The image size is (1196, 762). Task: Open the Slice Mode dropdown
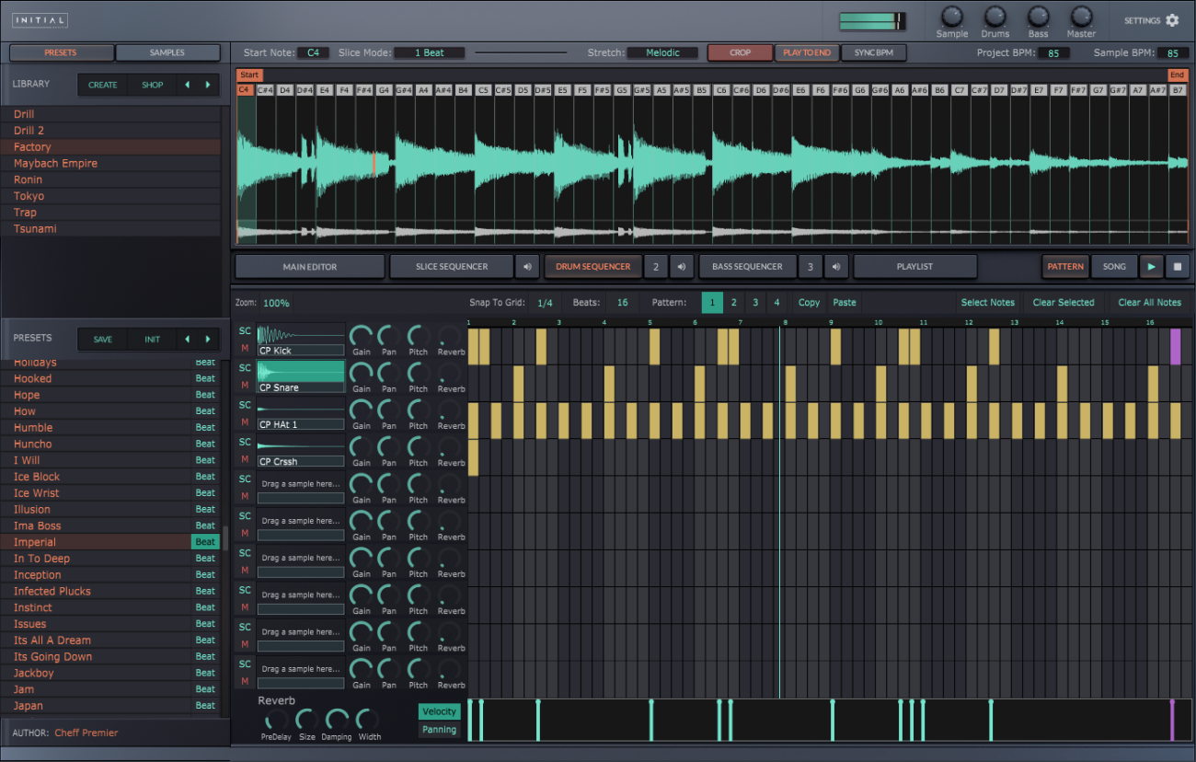[429, 52]
